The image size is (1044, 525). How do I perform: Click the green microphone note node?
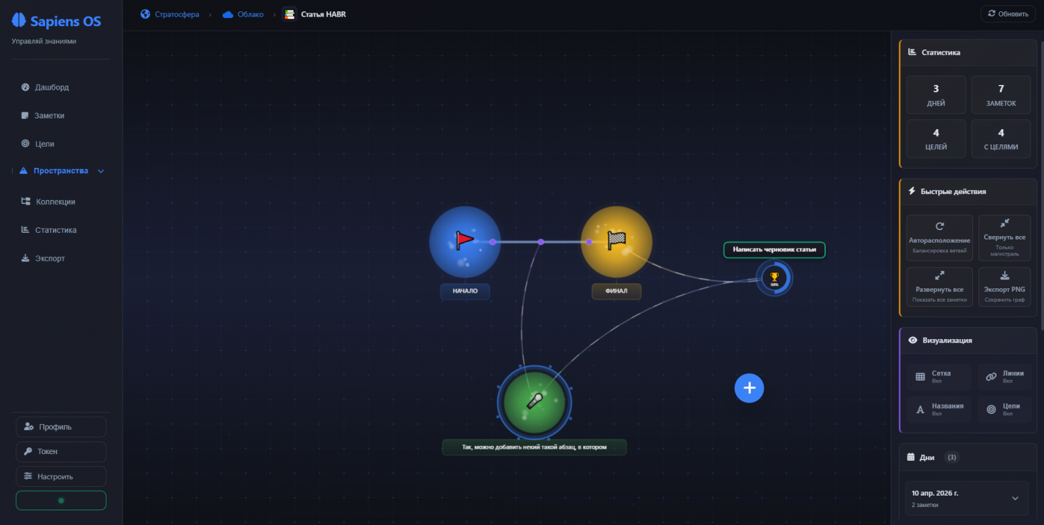[x=534, y=402]
